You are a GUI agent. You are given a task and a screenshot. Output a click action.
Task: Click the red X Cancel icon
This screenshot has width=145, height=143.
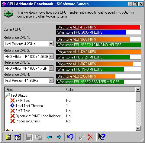[x=90, y=137]
